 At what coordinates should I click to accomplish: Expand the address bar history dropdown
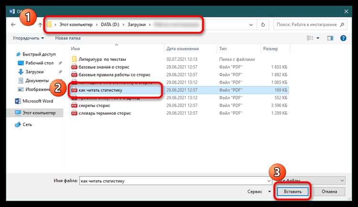click(251, 25)
